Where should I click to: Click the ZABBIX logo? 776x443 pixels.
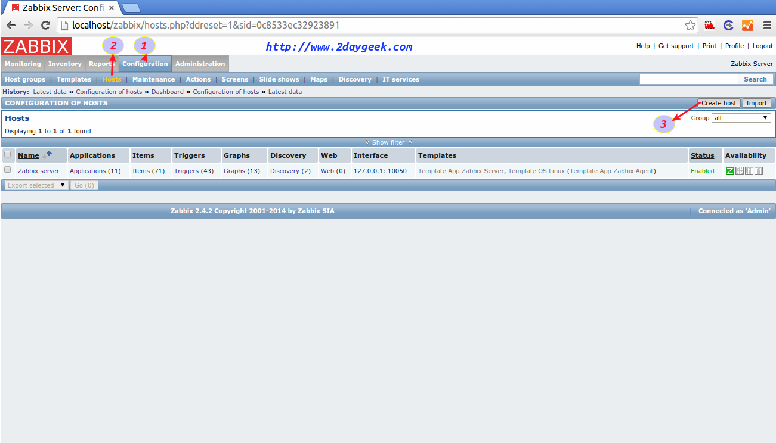click(36, 46)
